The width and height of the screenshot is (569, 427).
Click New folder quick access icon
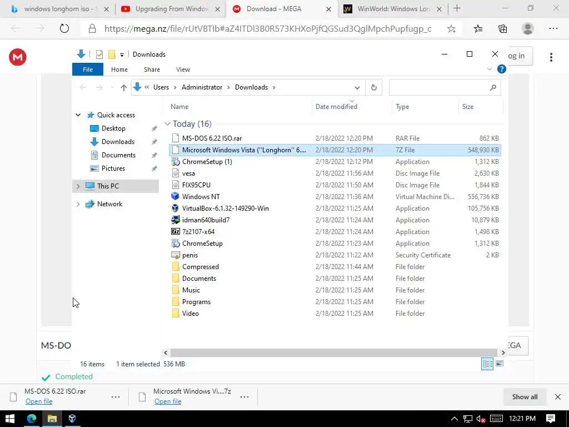(112, 54)
